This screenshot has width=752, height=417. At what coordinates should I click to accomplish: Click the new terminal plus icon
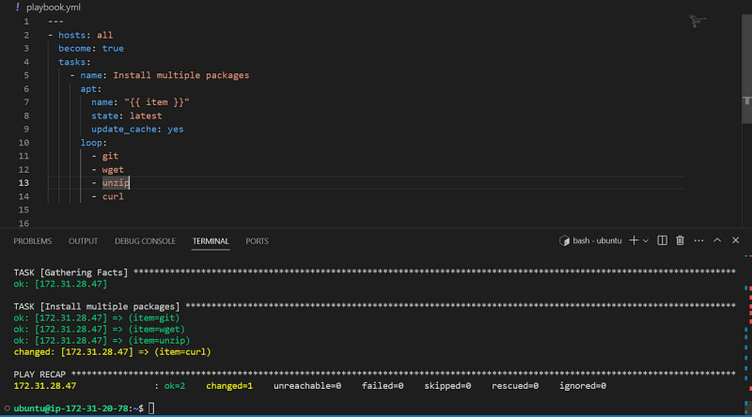634,240
